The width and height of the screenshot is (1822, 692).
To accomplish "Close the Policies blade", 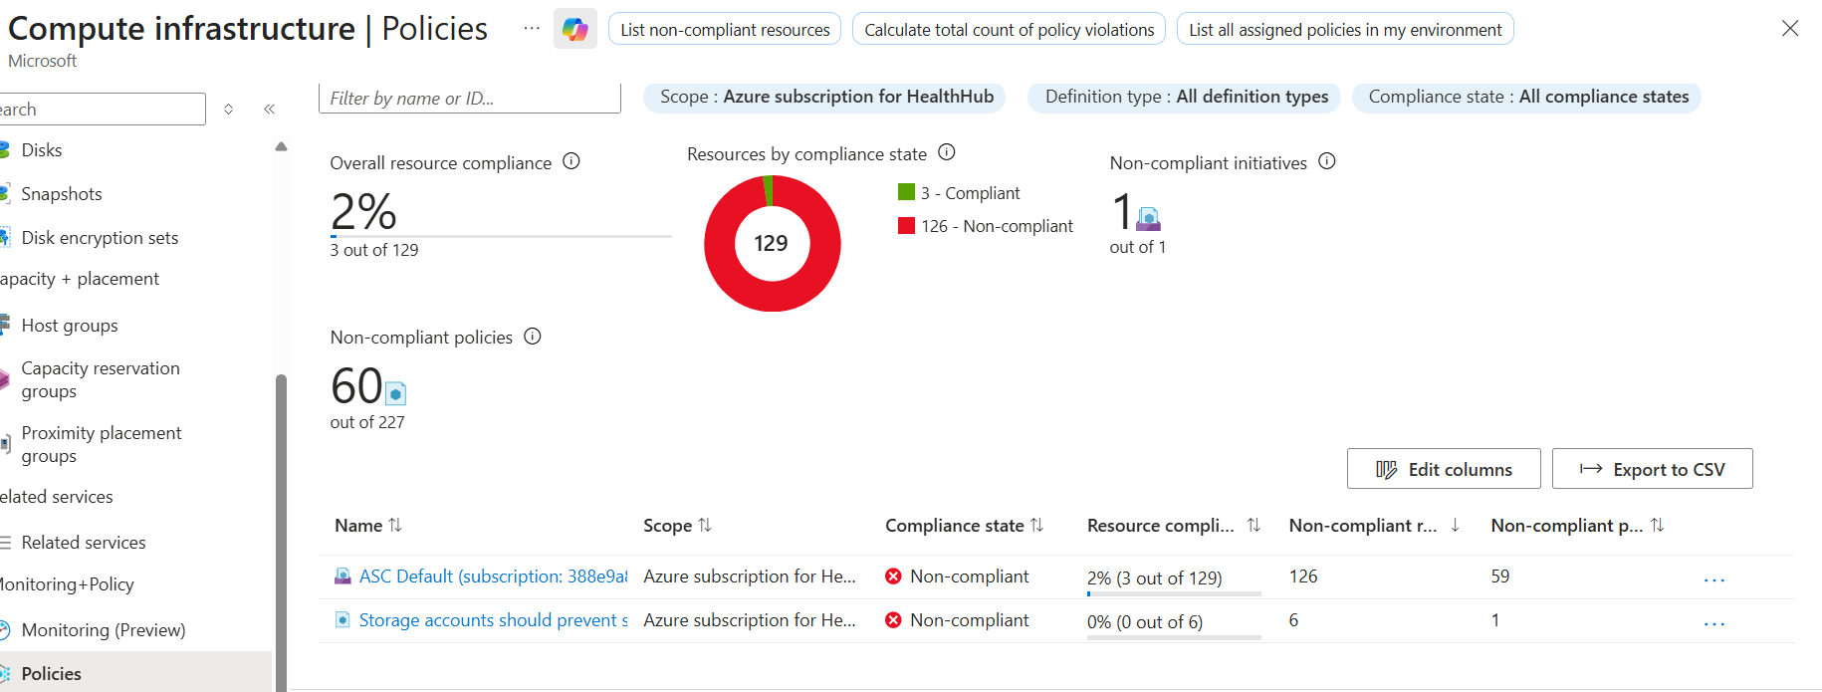I will coord(1790,28).
